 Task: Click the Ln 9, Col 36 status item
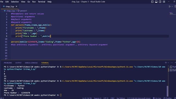[x=87, y=98]
